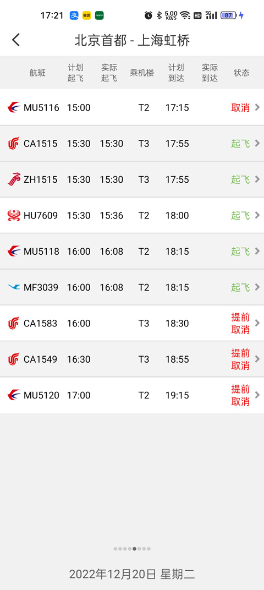The image size is (264, 590).
Task: Tap Air China logo beside CA1515
Action: pos(14,144)
